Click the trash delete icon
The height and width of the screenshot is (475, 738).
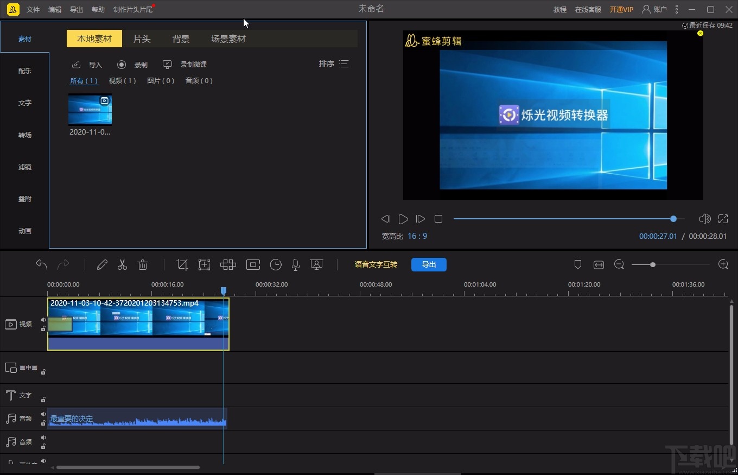(x=143, y=264)
